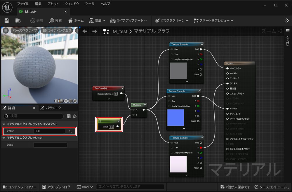Toggle the Lit view mode in viewport
The image size is (292, 192).
click(x=57, y=31)
